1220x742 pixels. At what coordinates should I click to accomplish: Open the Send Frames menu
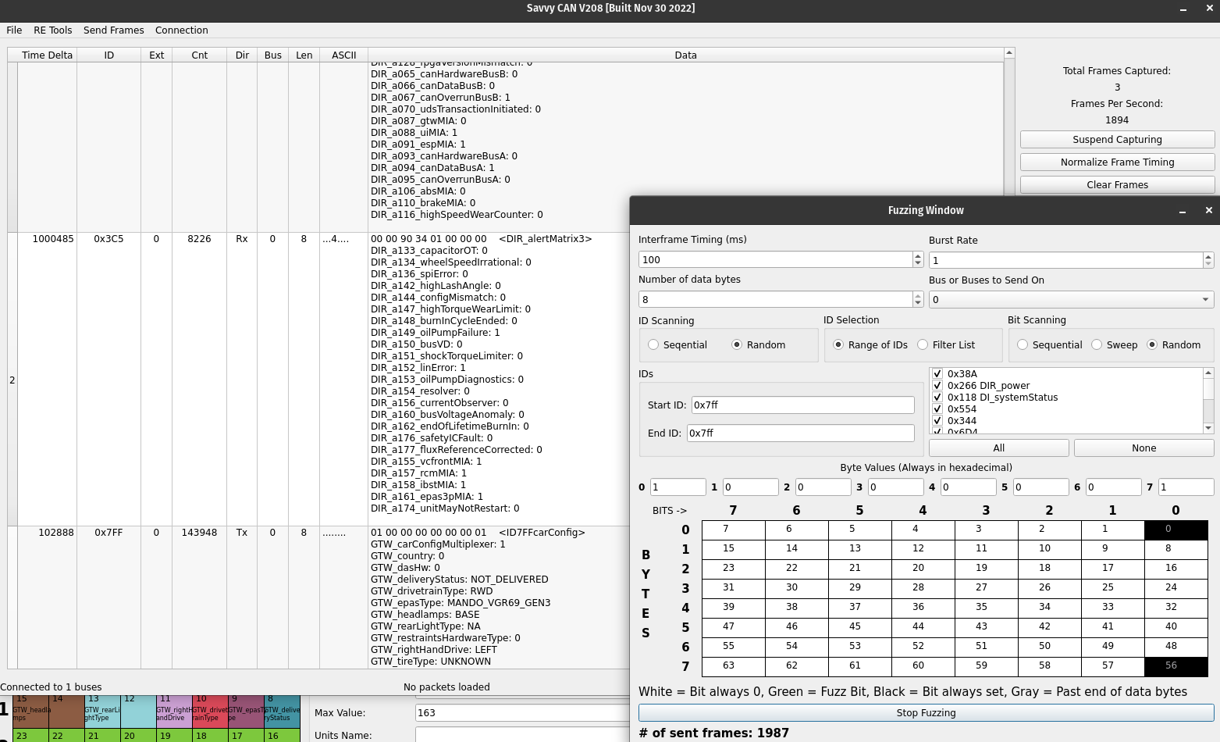click(x=113, y=30)
